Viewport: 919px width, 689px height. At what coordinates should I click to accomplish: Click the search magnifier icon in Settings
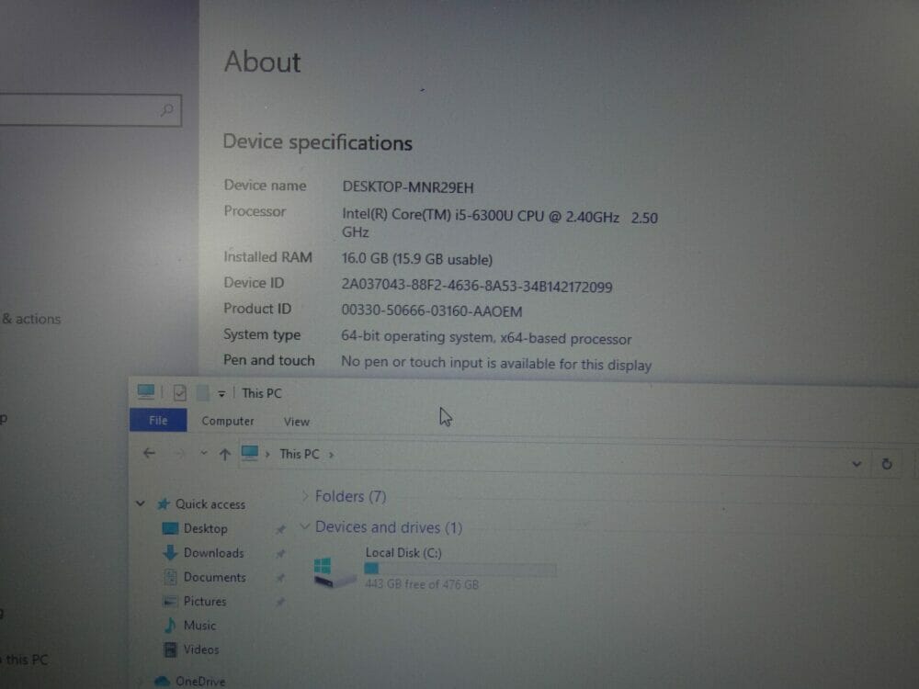tap(166, 109)
